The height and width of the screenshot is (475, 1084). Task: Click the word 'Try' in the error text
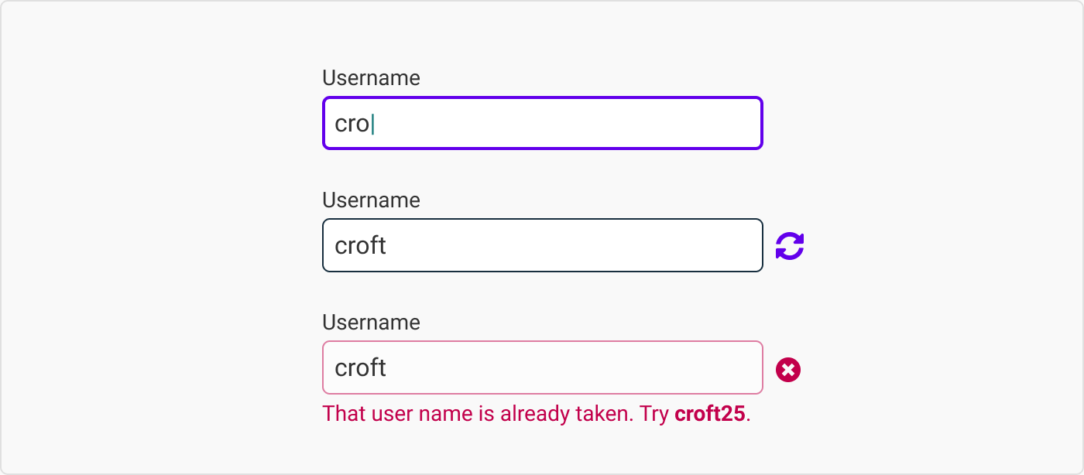[653, 414]
